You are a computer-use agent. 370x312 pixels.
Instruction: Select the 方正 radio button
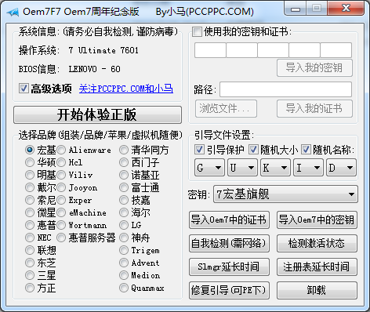click(x=30, y=288)
